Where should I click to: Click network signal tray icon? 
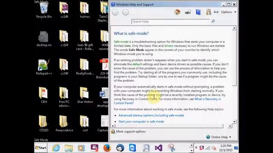pos(208,148)
